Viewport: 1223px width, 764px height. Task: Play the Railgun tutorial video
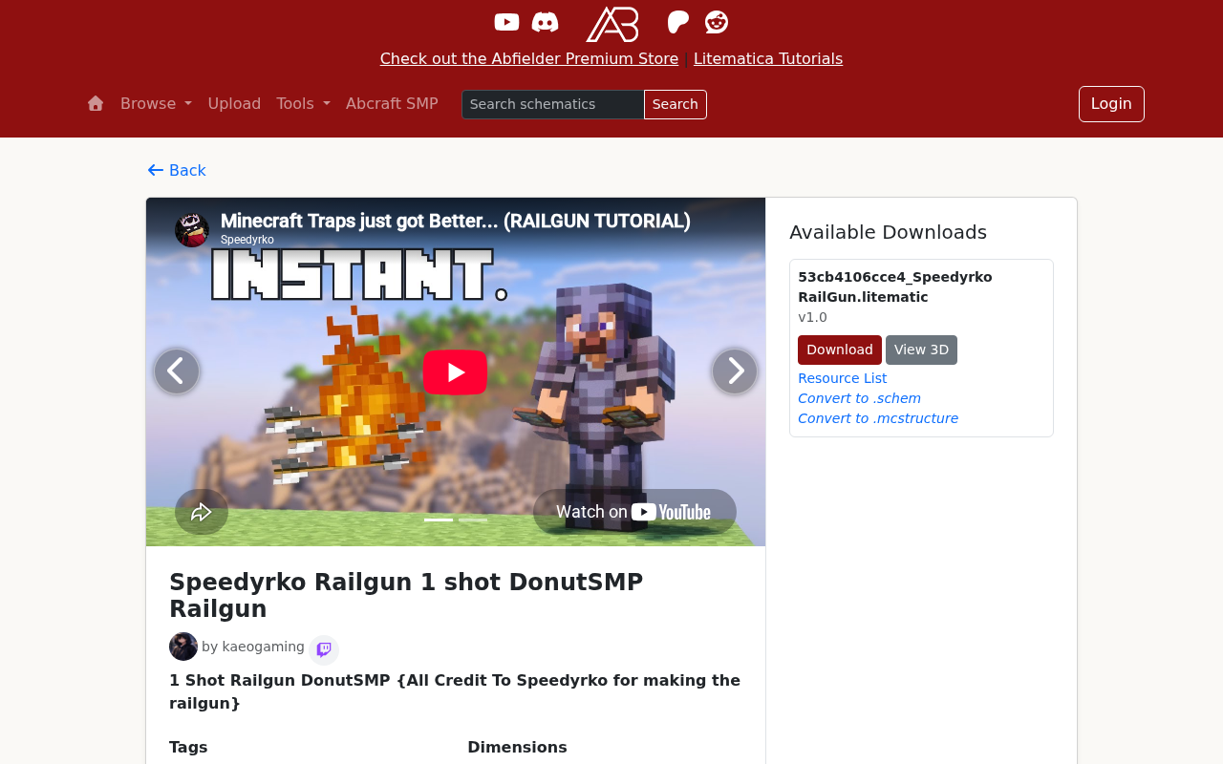(455, 371)
